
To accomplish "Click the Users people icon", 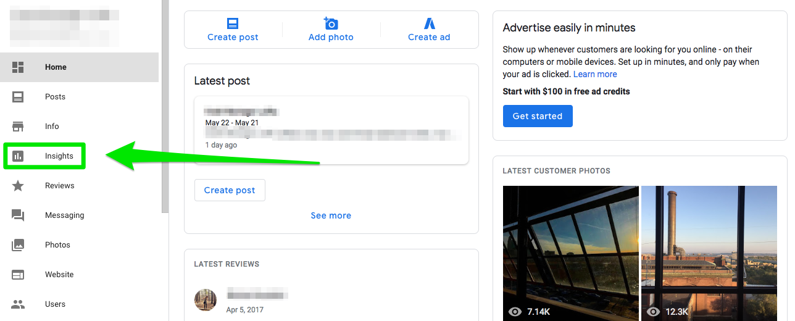I will (18, 304).
